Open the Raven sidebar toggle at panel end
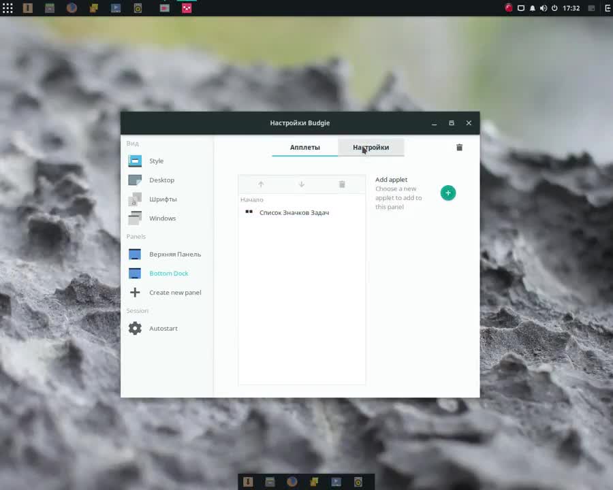The width and height of the screenshot is (613, 490). coord(608,7)
